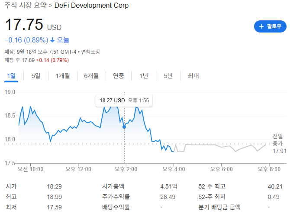Select the 최대 maximum range tab
The height and width of the screenshot is (215, 290).
coord(193,76)
